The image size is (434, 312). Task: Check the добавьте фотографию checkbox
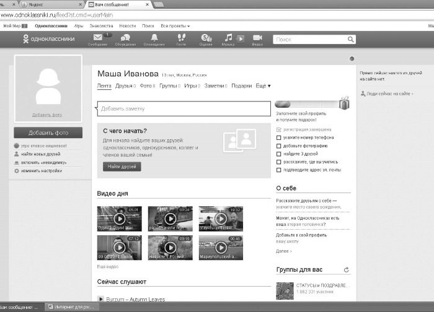pyautogui.click(x=279, y=146)
